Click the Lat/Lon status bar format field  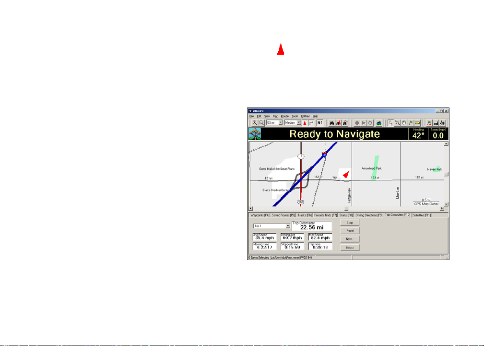pyautogui.click(x=292, y=257)
